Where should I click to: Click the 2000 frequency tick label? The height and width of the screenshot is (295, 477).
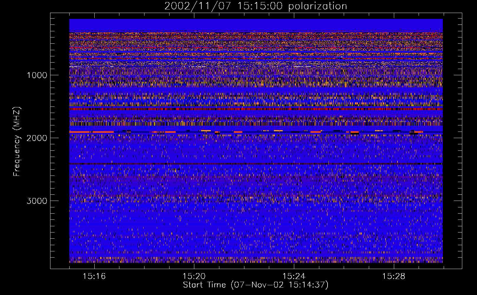[37, 138]
